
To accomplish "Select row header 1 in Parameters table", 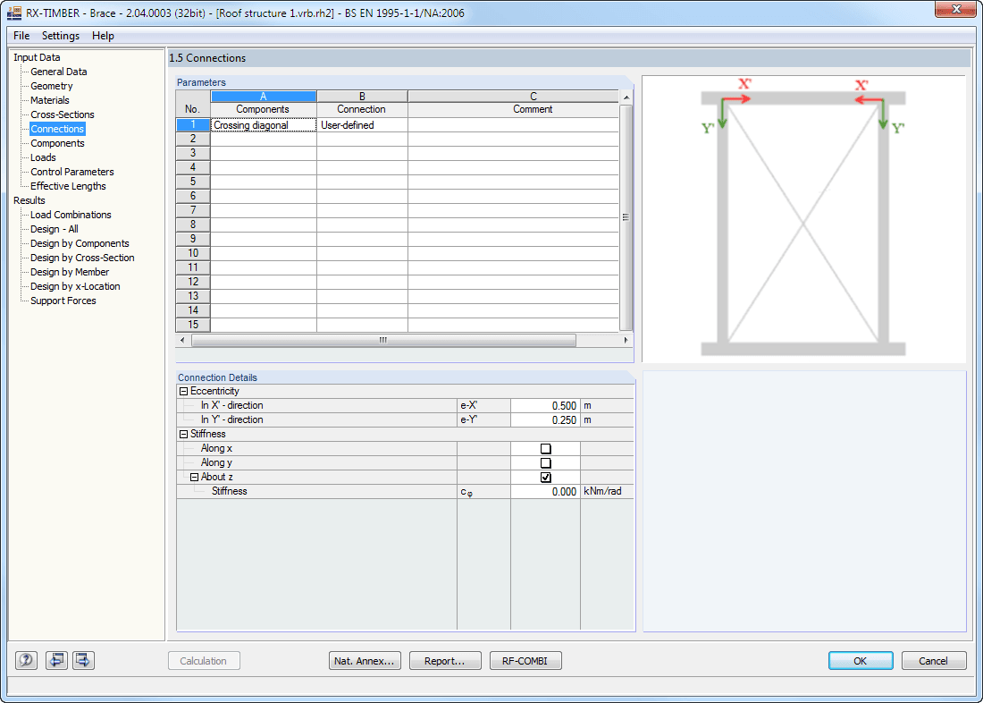I will (x=193, y=124).
